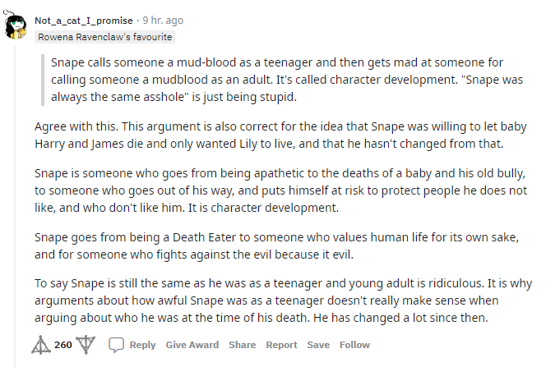This screenshot has width=546, height=367.
Task: Open the Not_a_cat_I_promise user profile
Action: tap(84, 21)
